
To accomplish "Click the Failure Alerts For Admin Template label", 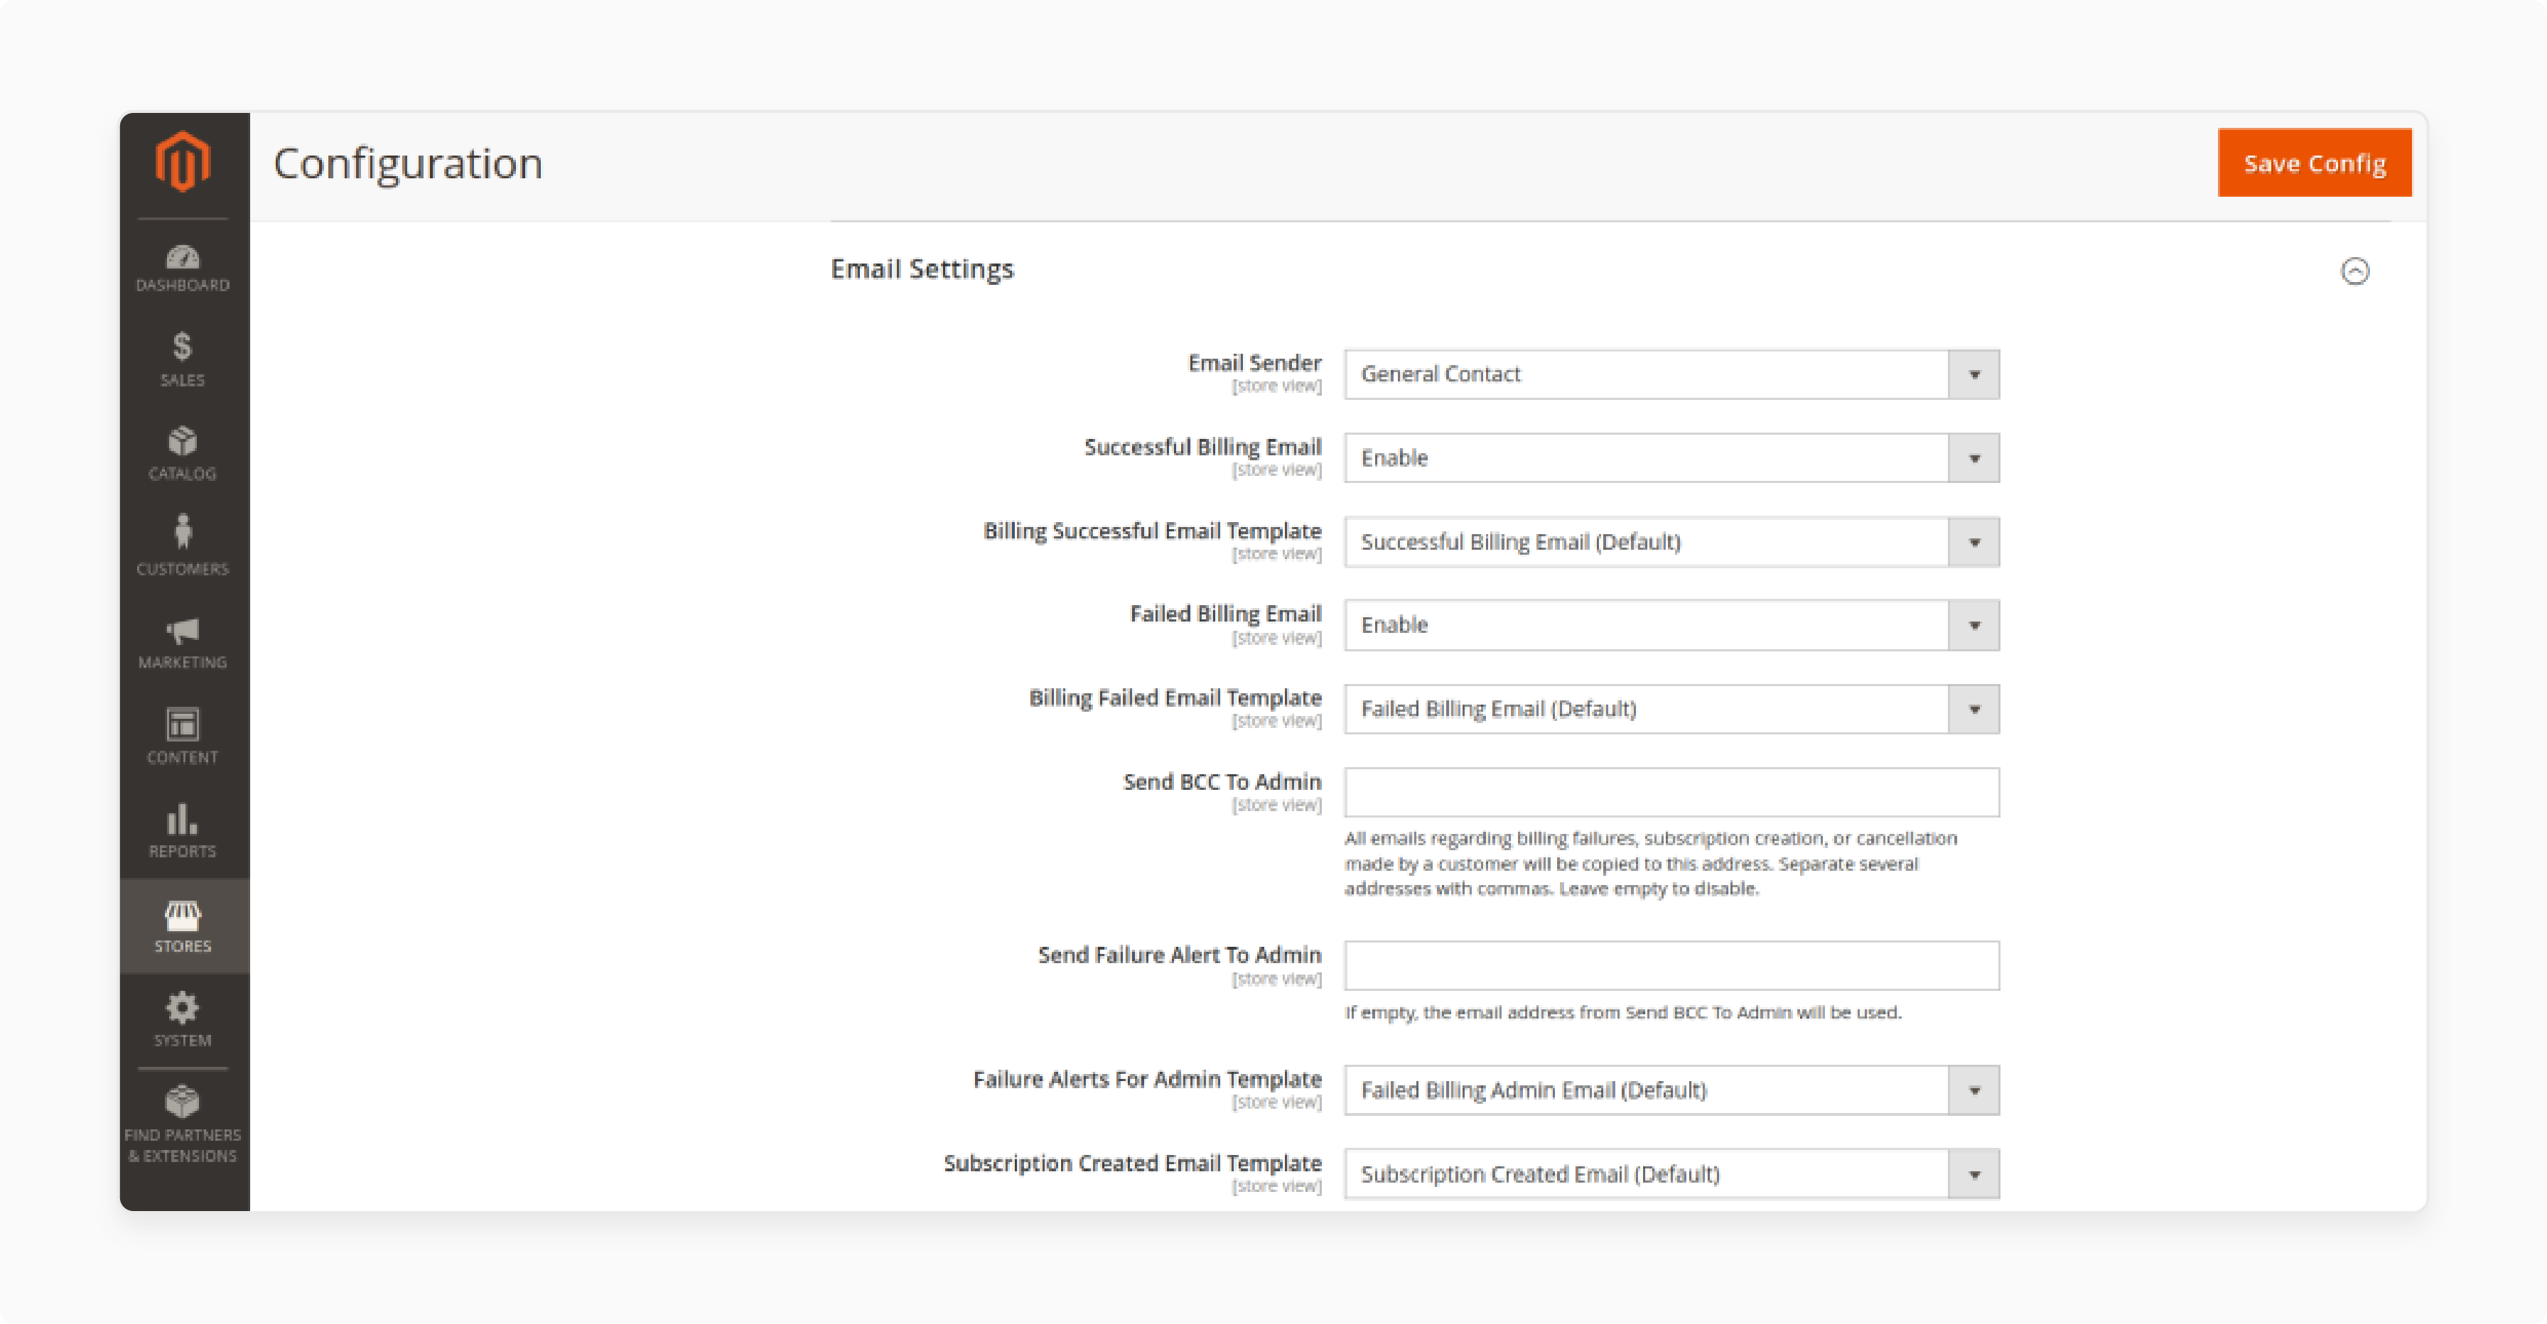I will (1147, 1079).
